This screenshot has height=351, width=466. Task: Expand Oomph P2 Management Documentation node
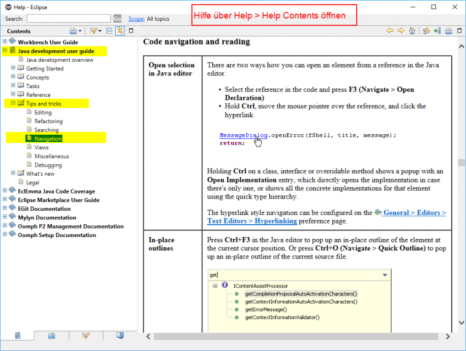click(x=5, y=225)
